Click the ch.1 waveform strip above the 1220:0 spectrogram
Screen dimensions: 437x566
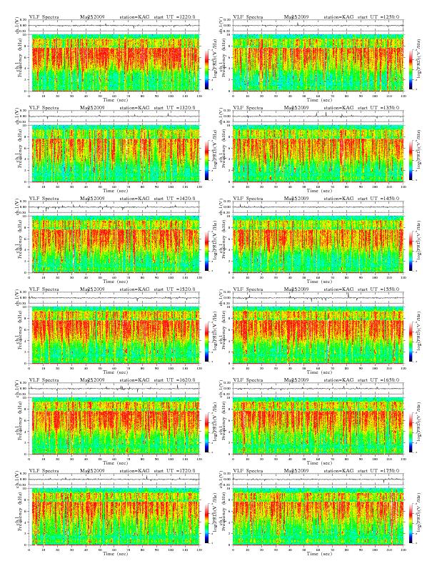tap(114, 26)
